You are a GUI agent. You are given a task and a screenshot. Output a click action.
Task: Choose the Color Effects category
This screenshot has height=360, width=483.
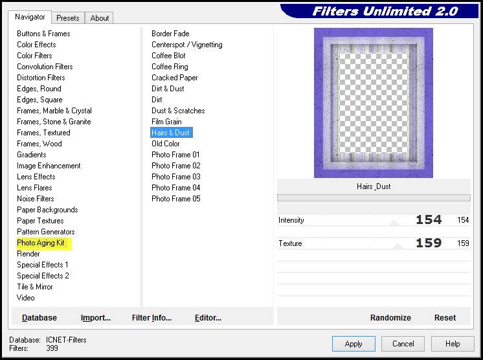(36, 45)
